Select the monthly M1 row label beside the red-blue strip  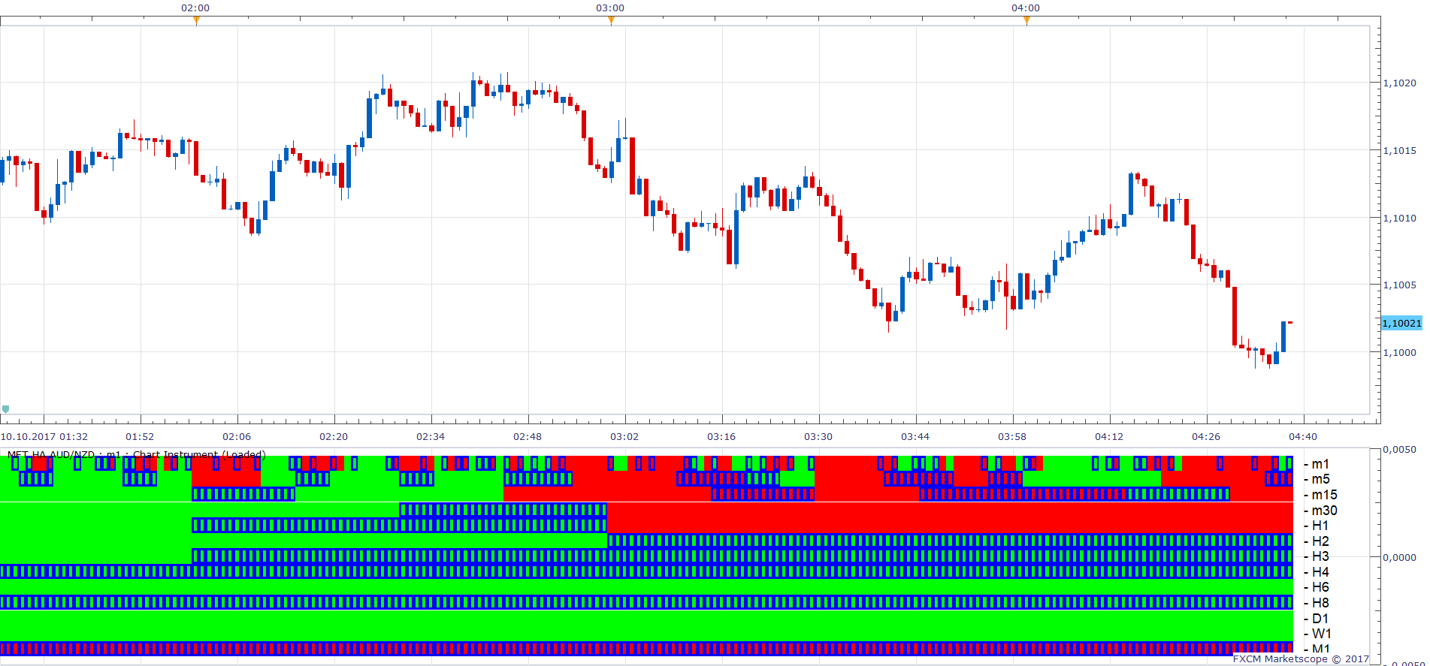1321,649
